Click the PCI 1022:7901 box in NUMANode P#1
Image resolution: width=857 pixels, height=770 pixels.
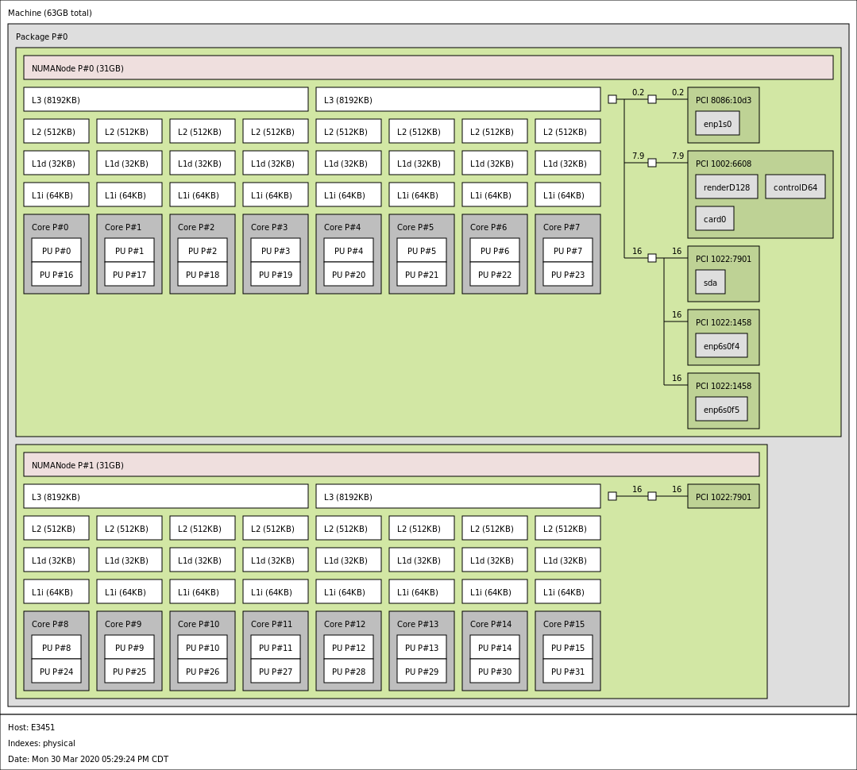pos(723,497)
